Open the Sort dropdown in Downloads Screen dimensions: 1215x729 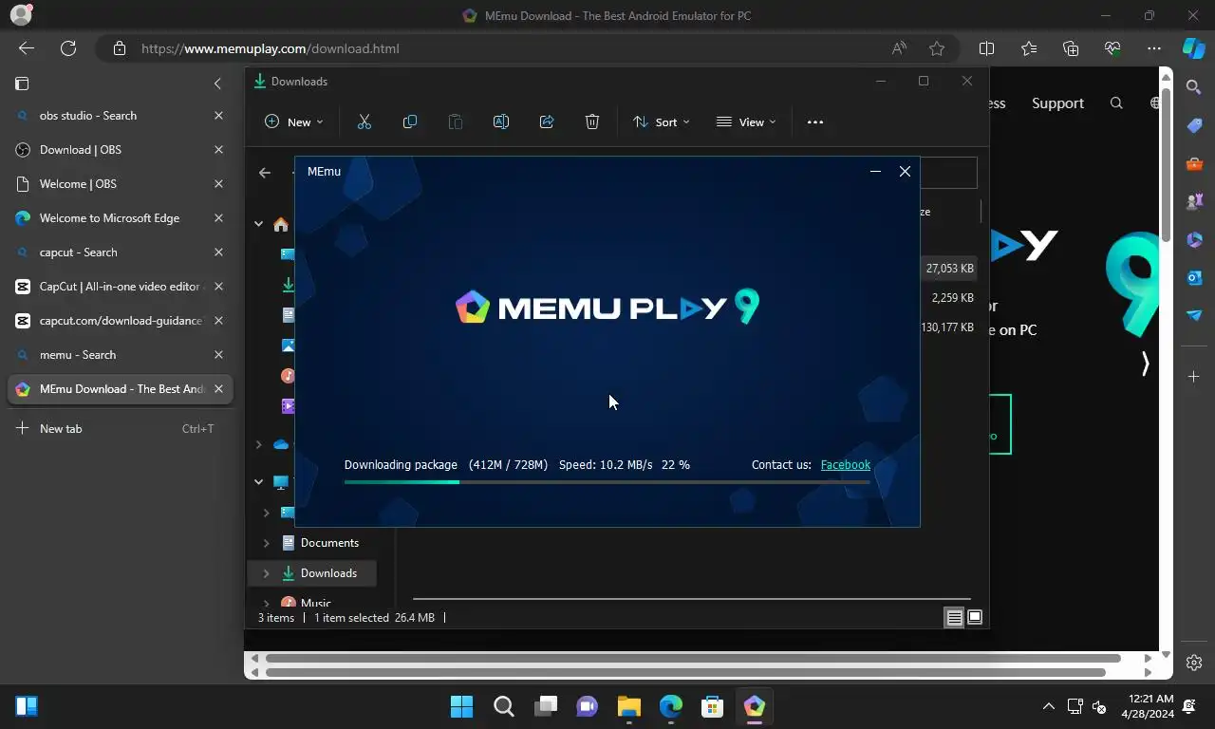coord(662,121)
